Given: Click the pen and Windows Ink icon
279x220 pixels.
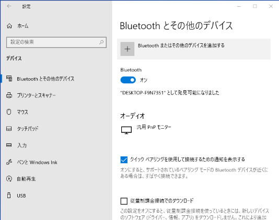Looking at the screenshot, I should tap(9, 162).
